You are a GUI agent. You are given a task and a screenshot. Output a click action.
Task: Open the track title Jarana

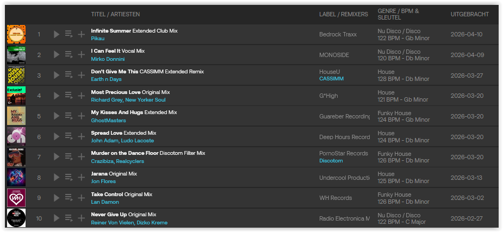[100, 174]
